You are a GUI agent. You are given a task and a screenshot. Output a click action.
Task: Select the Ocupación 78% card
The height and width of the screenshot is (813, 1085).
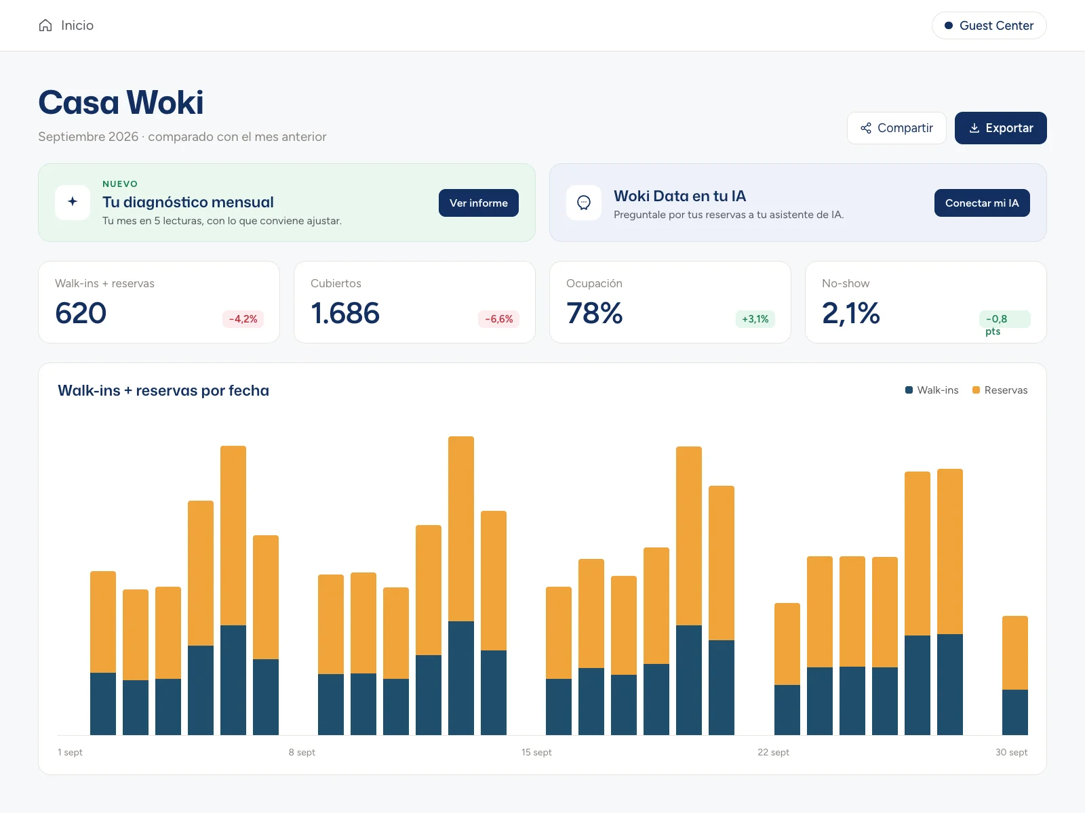click(x=670, y=302)
